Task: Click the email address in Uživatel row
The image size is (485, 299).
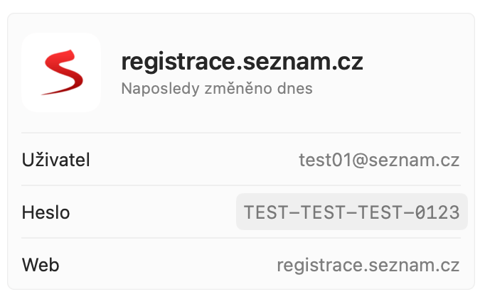Action: (x=379, y=160)
